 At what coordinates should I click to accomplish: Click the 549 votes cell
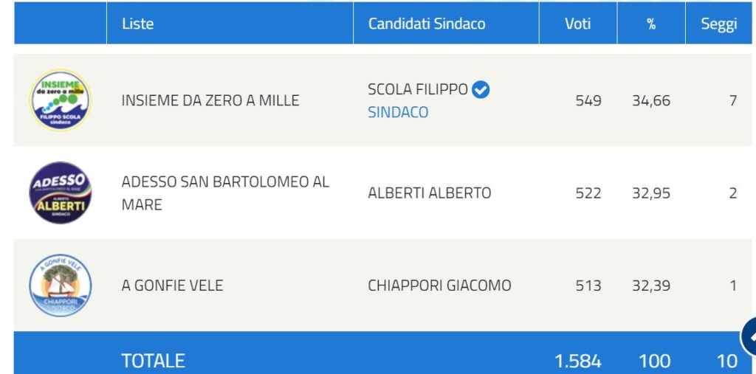click(588, 100)
